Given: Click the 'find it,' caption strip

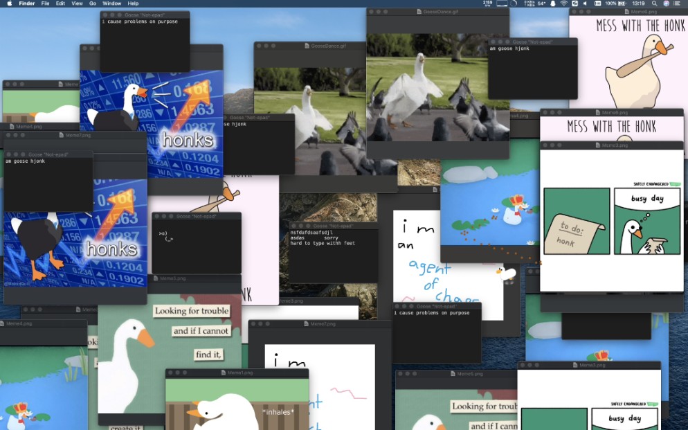Looking at the screenshot, I should point(209,355).
